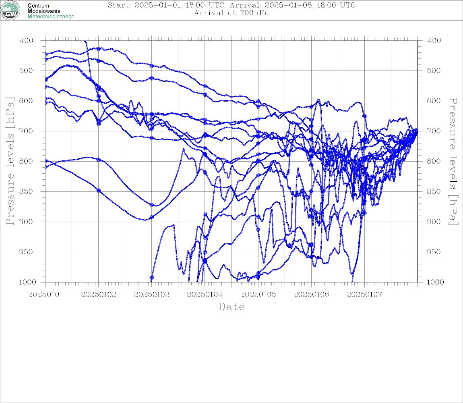This screenshot has height=403, width=463.
Task: Click the Start and Arrival date title line
Action: coord(231,5)
